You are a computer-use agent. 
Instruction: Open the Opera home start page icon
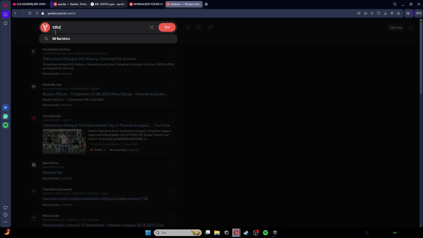point(5,14)
